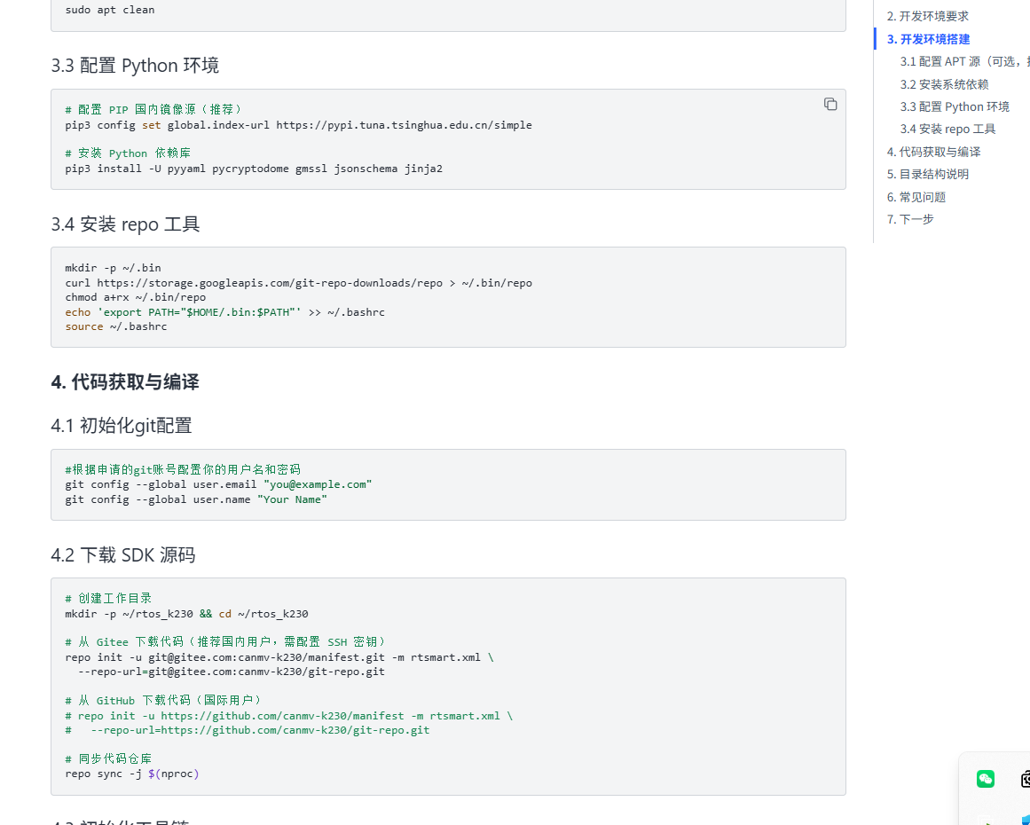Go to 6. 常见问题 section link
This screenshot has height=825, width=1030.
point(916,197)
